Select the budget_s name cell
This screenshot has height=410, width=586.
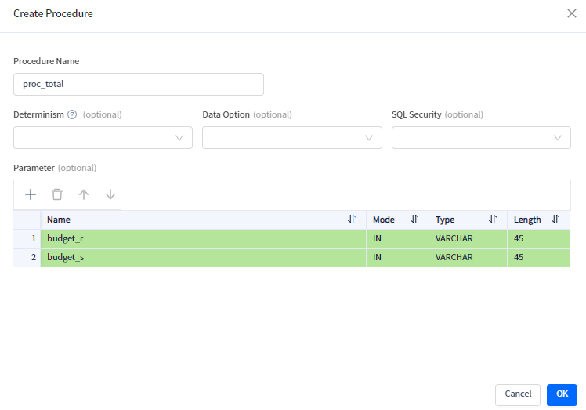point(203,257)
